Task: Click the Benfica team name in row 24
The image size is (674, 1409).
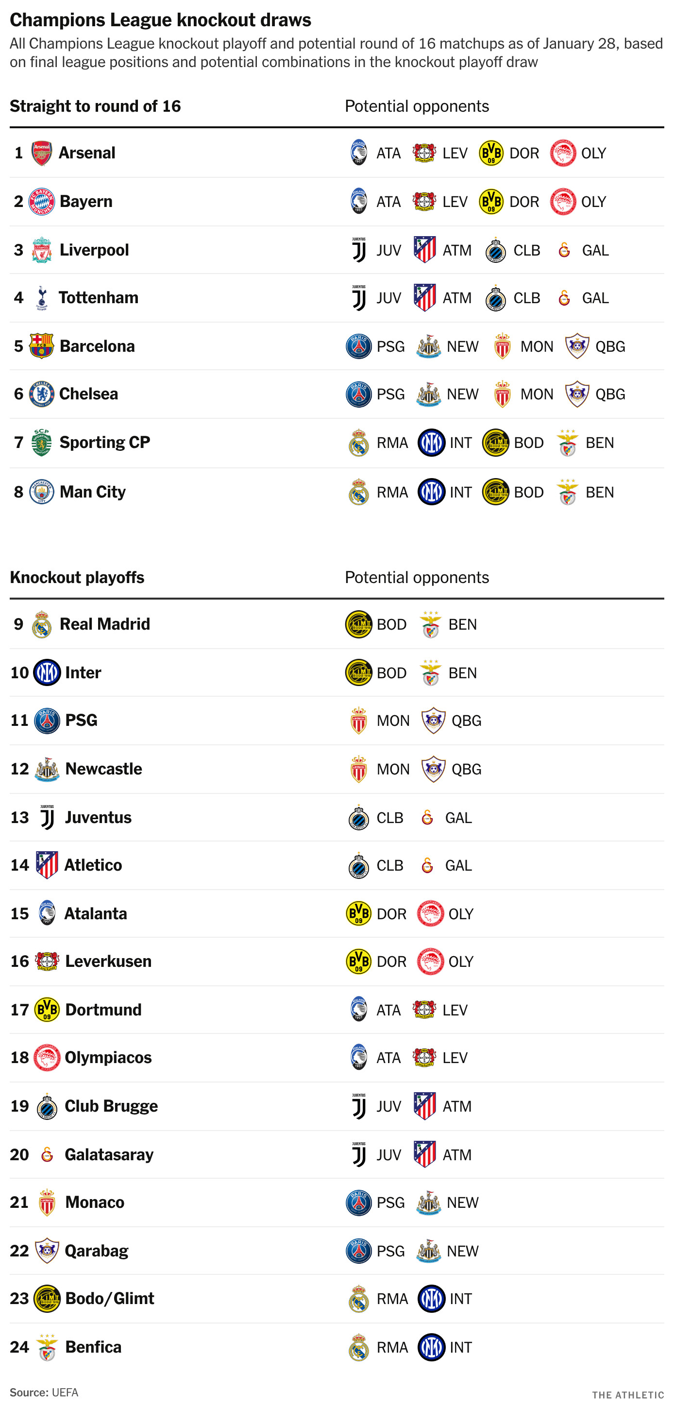Action: click(x=93, y=1347)
